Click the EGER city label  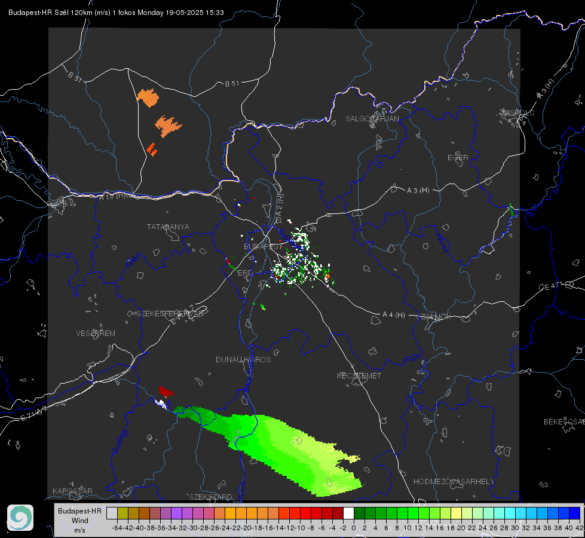458,158
